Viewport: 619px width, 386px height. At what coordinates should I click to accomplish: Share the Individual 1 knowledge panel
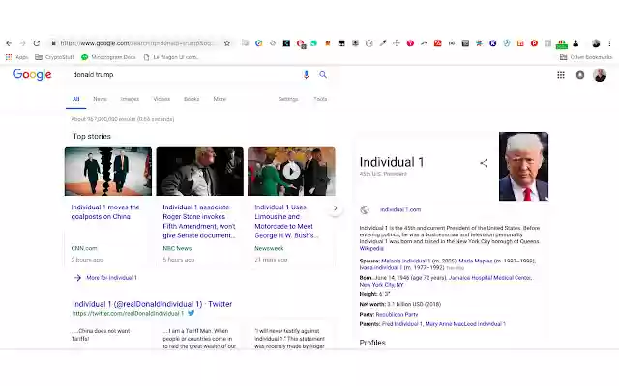click(x=484, y=163)
